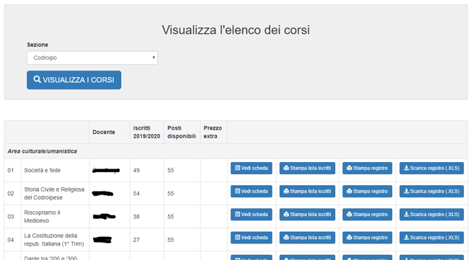Image resolution: width=472 pixels, height=260 pixels.
Task: Print lista iscritti for La Costituzione course
Action: 308,238
